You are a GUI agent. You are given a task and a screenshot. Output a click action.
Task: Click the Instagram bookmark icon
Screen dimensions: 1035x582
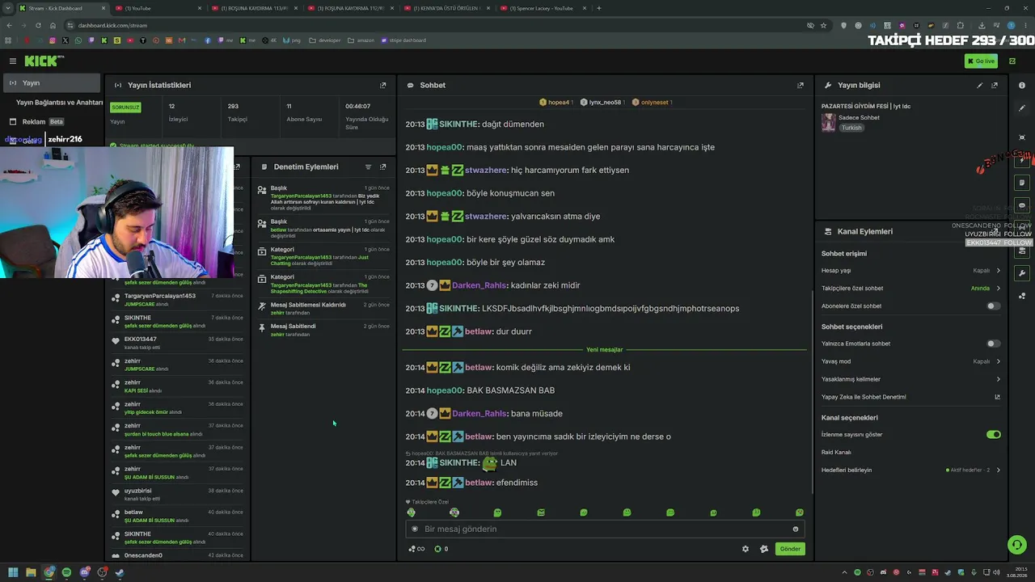pos(53,40)
